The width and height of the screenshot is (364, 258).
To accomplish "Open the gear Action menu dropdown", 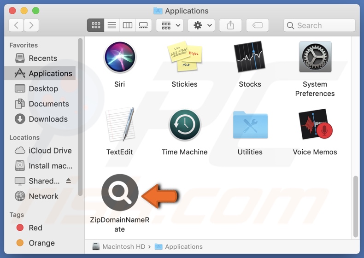I will [201, 25].
